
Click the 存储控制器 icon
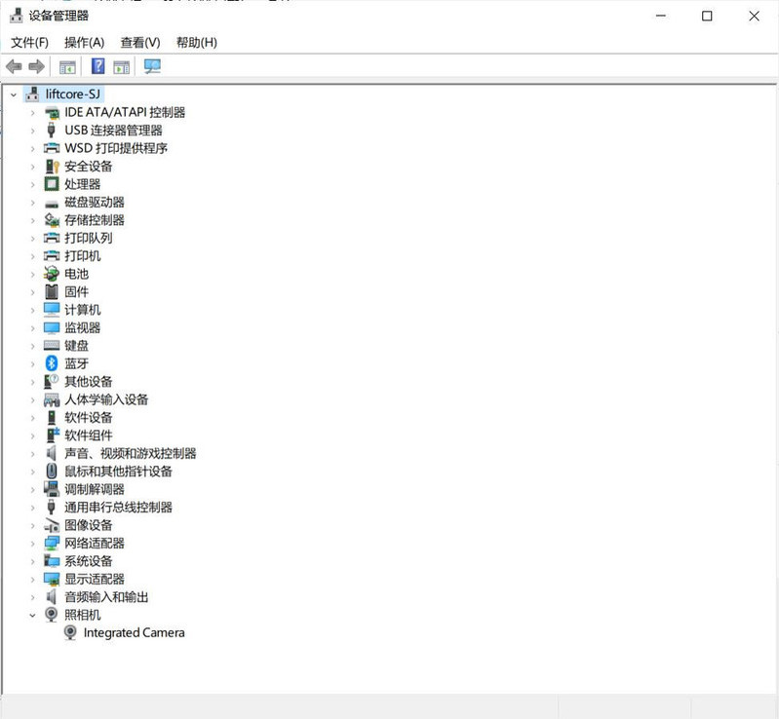coord(52,220)
